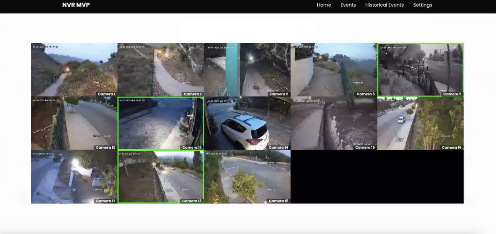Viewport: 496px width, 234px height.
Task: Open highlighted Camera 9 feed
Action: coord(420,70)
